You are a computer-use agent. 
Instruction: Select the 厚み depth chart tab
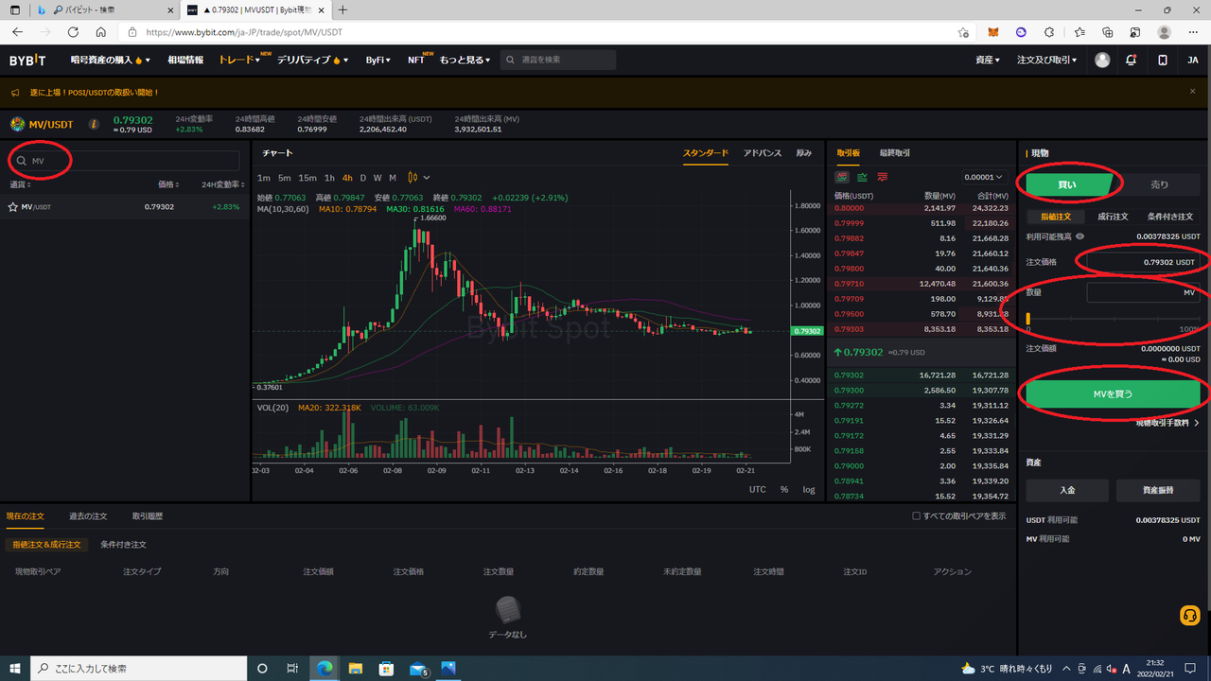tap(803, 152)
